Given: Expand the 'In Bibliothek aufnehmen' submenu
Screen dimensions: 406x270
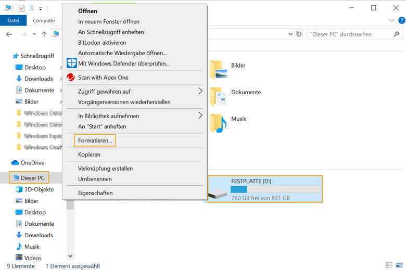Looking at the screenshot, I should tap(200, 116).
